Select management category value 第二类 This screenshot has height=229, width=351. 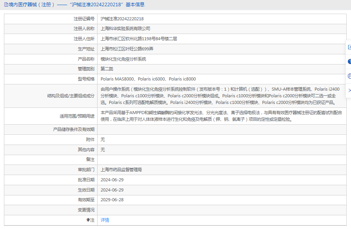(x=107, y=69)
